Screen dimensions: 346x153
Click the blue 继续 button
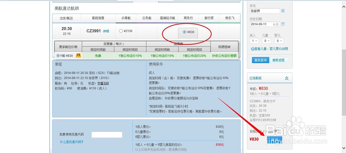click(x=274, y=140)
